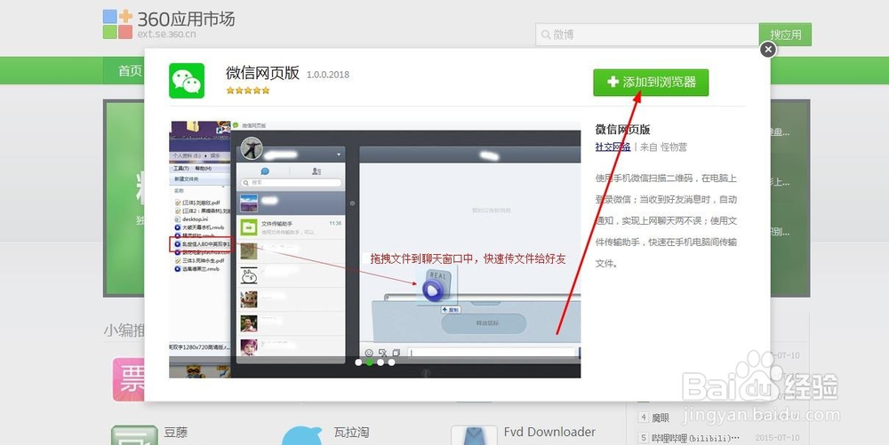This screenshot has height=445, width=889.
Task: Click the 搜应用 search button
Action: click(785, 35)
